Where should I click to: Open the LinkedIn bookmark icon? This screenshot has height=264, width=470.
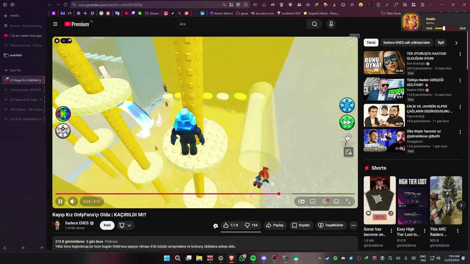tap(202, 13)
